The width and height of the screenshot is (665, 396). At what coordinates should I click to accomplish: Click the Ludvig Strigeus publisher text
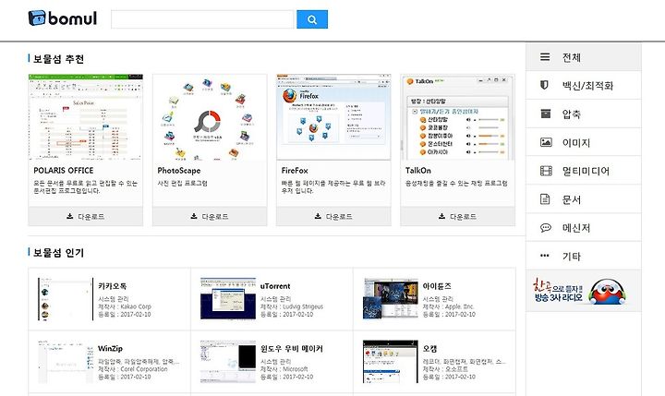[x=303, y=306]
